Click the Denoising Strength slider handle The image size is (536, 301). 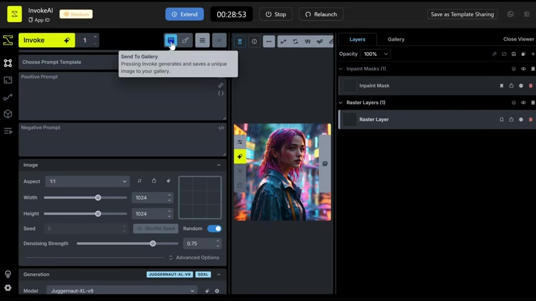(x=153, y=243)
